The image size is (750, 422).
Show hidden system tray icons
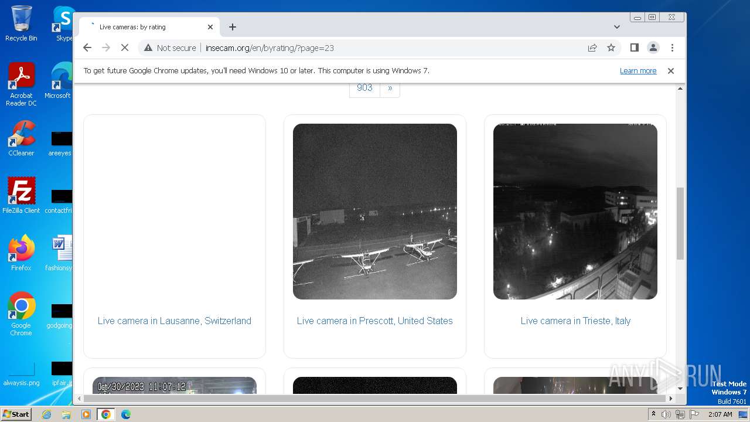653,414
